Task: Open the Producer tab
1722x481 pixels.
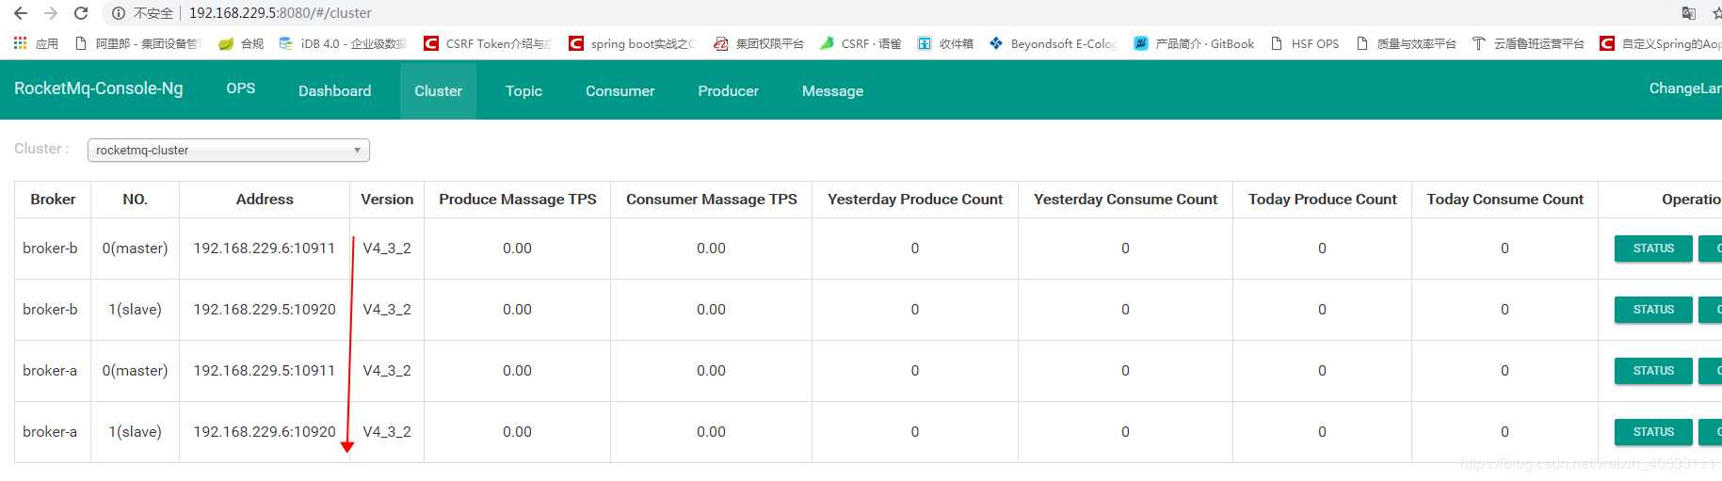Action: pos(728,90)
